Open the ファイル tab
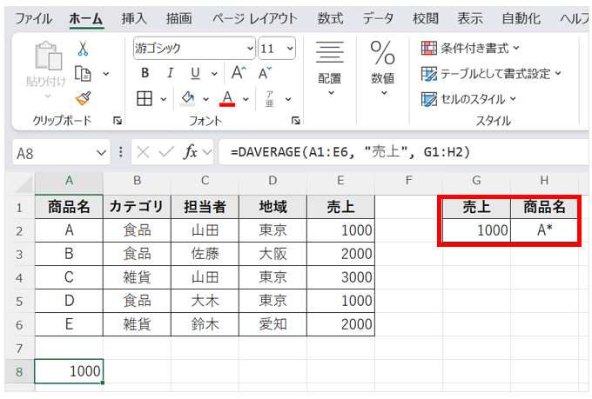This screenshot has width=592, height=399. (34, 18)
